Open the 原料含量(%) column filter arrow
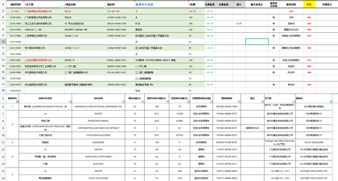This screenshot has width=338, height=181. pyautogui.click(x=143, y=102)
